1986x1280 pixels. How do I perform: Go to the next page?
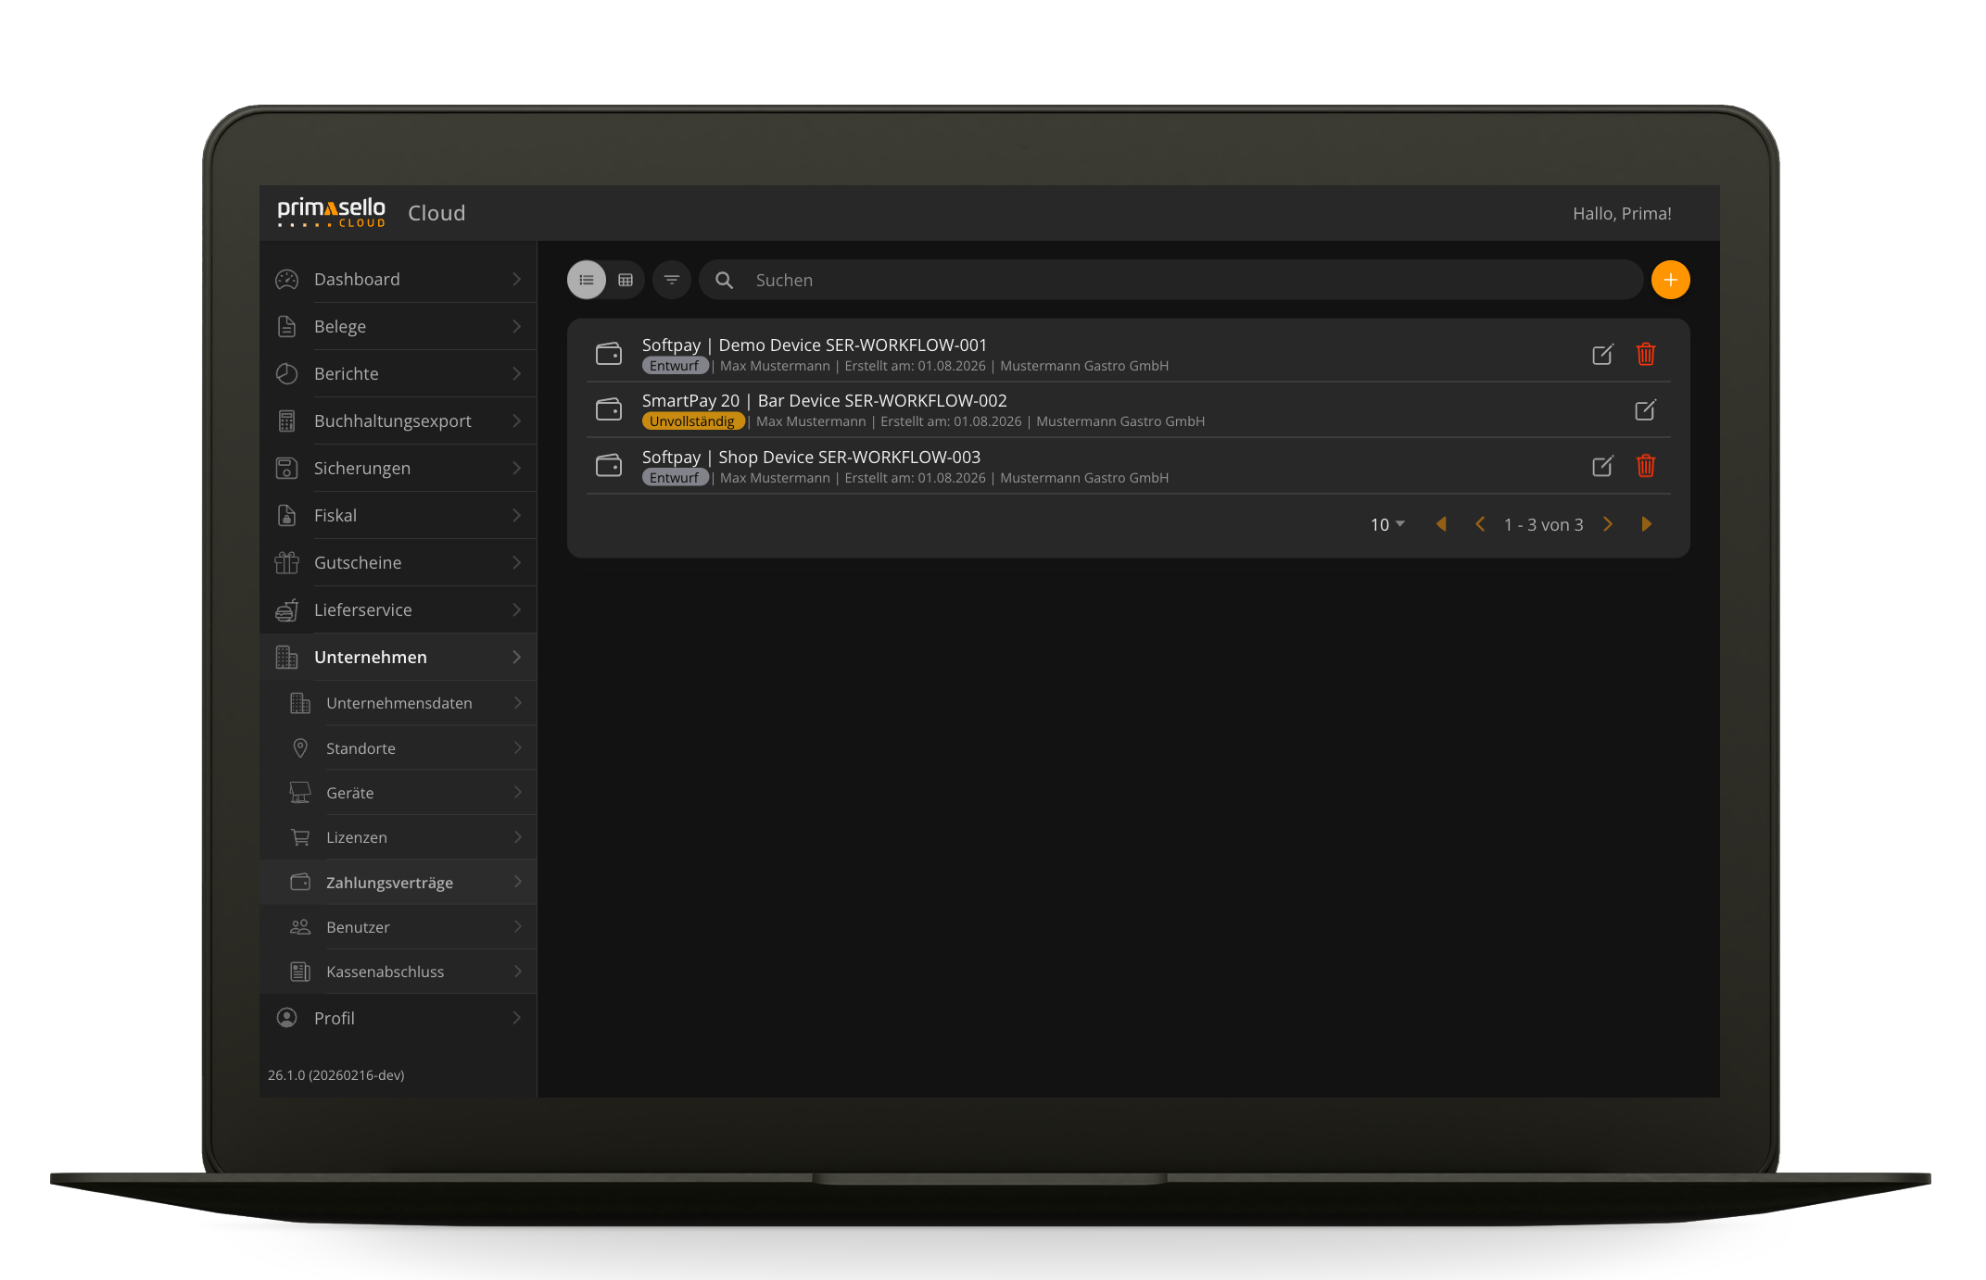1608,524
